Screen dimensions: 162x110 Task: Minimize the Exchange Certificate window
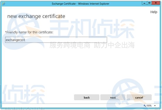click(144, 3)
